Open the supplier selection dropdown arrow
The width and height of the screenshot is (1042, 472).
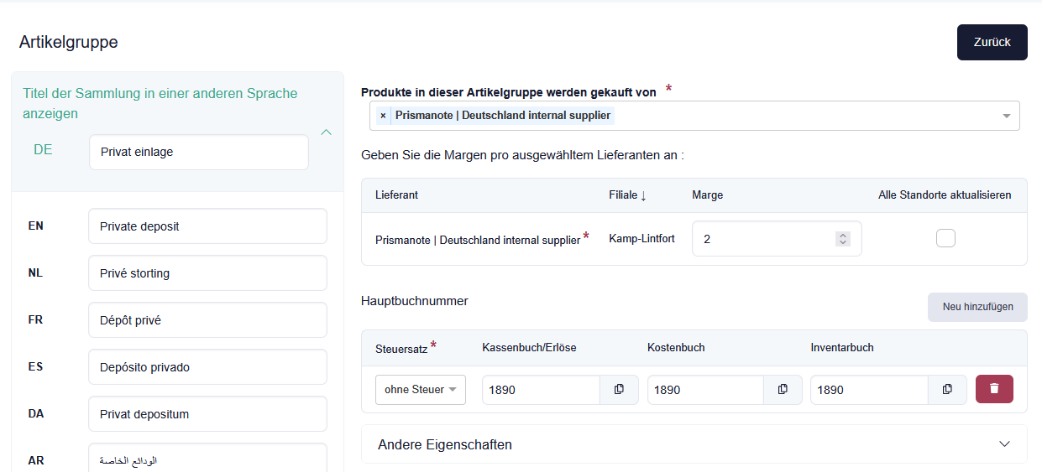click(1006, 116)
